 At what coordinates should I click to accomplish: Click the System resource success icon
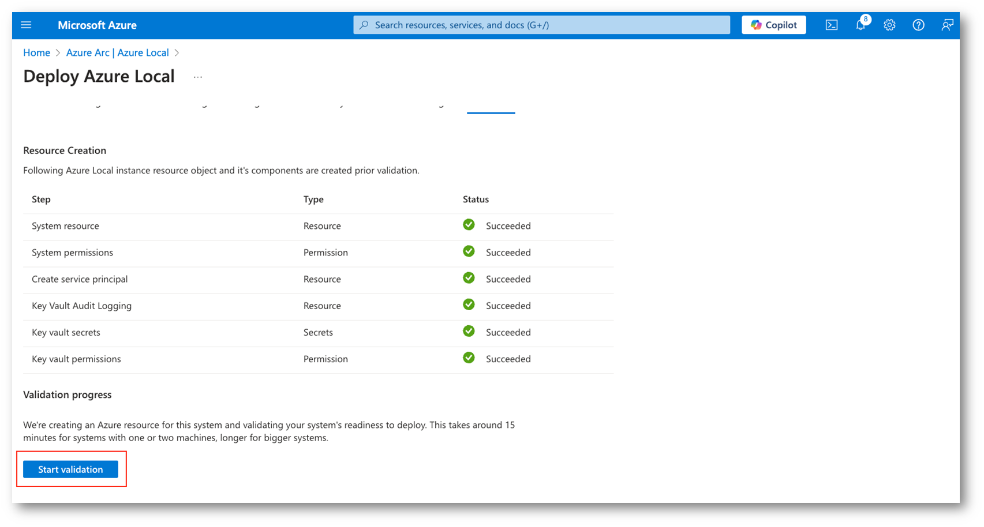[x=469, y=225]
